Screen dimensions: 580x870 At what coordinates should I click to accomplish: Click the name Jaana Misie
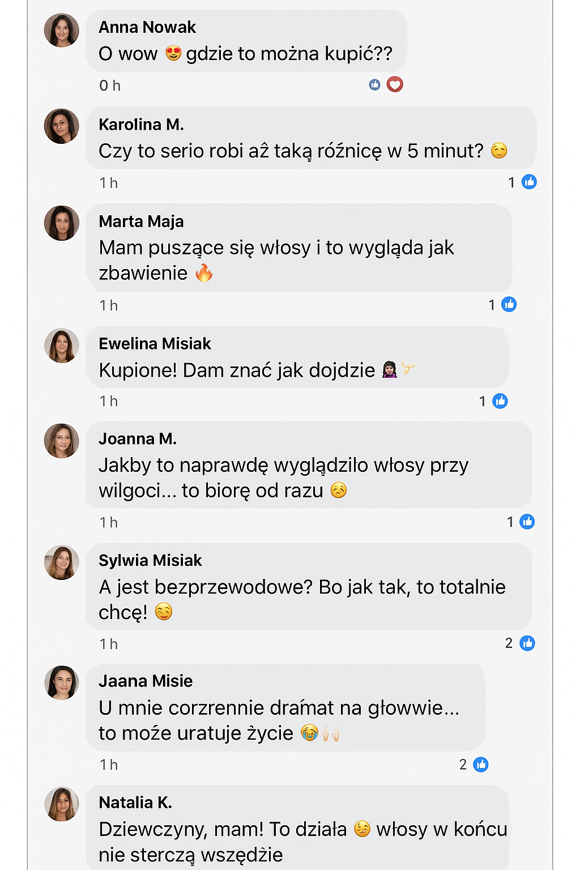[146, 681]
